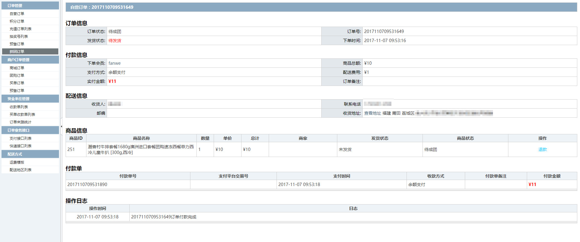Select 团购订单 in the sidebar
The image size is (580, 242).
(17, 75)
